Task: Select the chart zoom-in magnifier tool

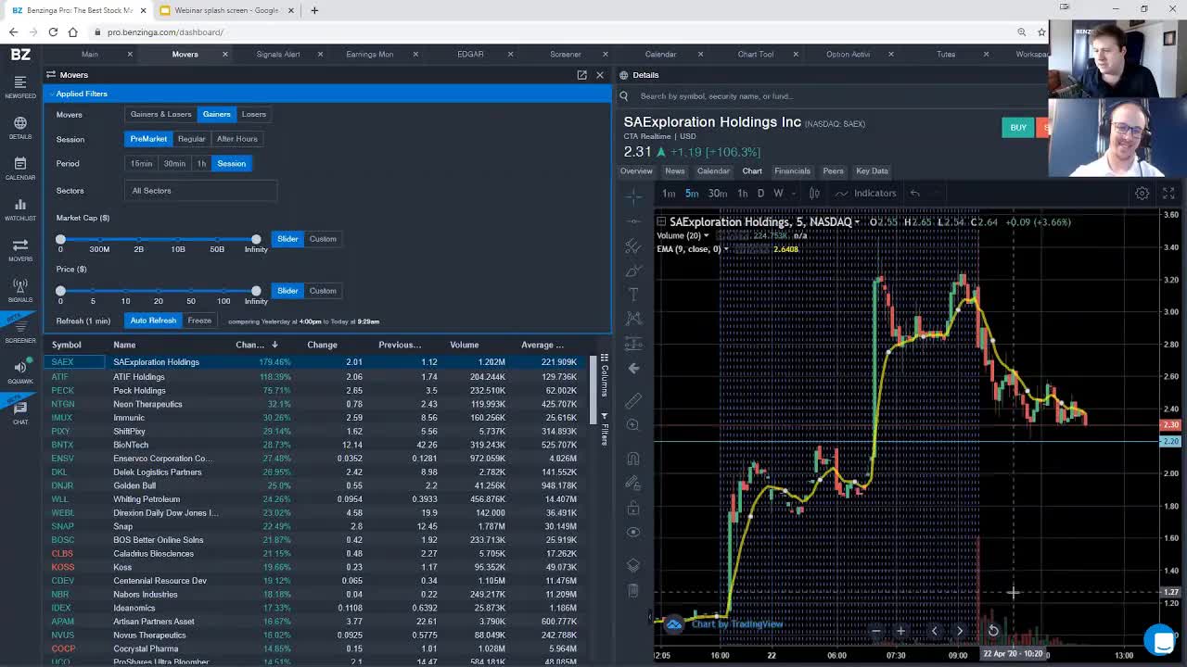Action: click(633, 425)
